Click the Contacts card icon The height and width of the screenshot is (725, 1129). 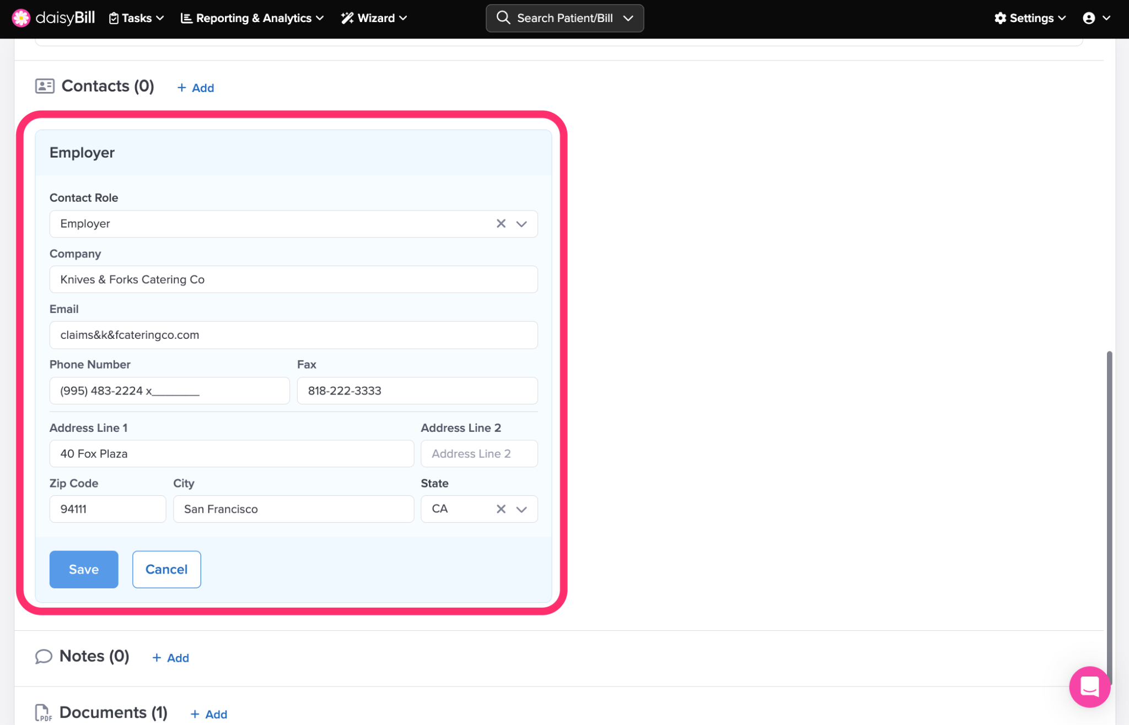point(45,86)
